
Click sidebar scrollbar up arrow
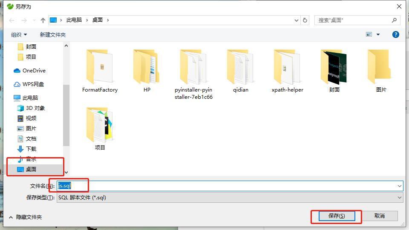click(66, 46)
